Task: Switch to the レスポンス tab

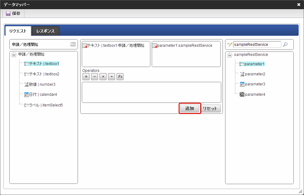Action: point(46,31)
